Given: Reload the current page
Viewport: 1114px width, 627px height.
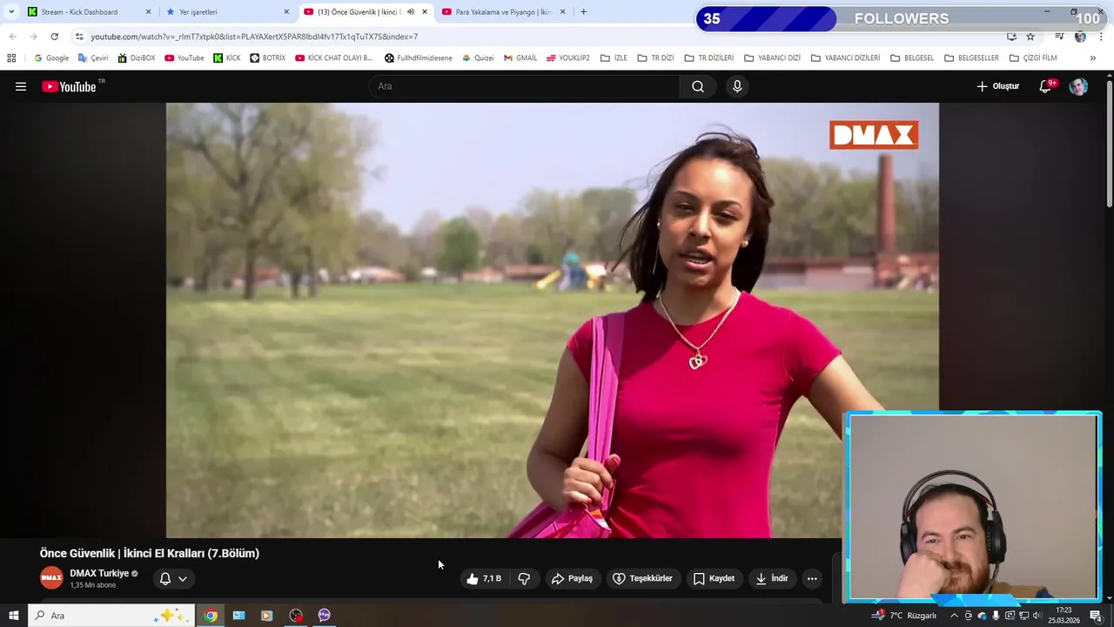Looking at the screenshot, I should pyautogui.click(x=55, y=37).
